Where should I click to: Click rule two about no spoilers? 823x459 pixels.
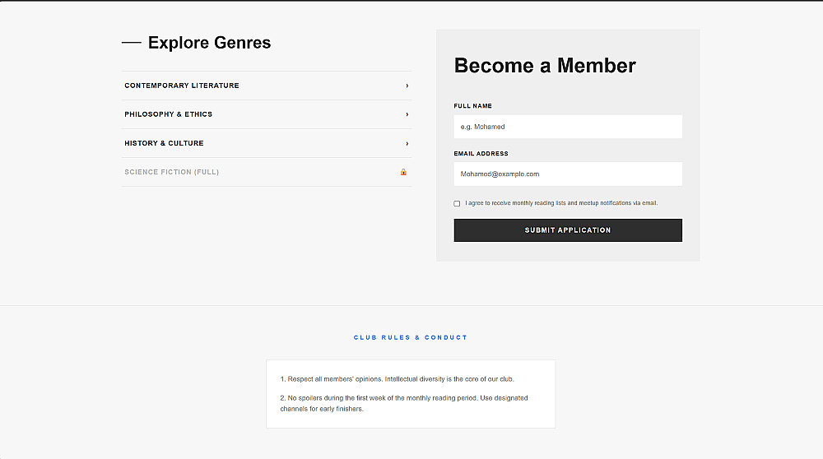(404, 403)
